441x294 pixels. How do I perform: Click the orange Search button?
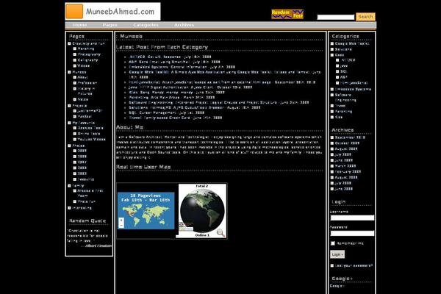365,17
